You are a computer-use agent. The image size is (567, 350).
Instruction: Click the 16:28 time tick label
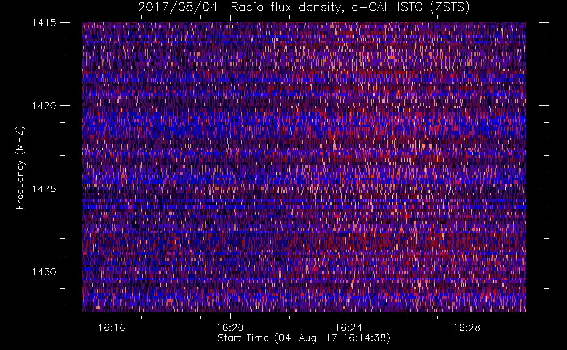tap(467, 328)
